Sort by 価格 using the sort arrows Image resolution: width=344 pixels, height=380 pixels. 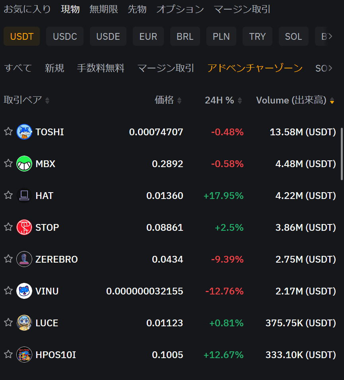coord(179,101)
